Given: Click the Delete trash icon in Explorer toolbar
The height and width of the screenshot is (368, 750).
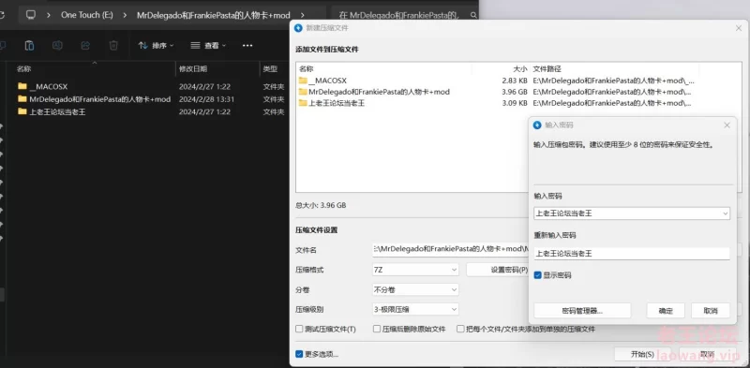Looking at the screenshot, I should pyautogui.click(x=113, y=45).
